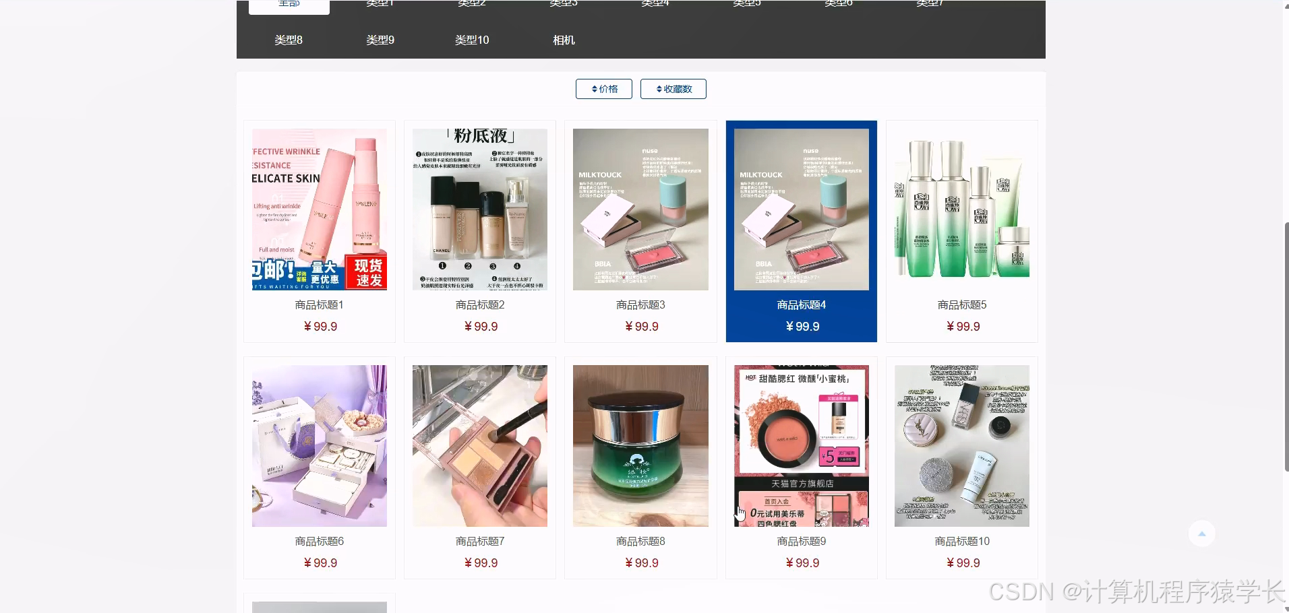Open the 商品标题10 product image
This screenshot has width=1289, height=613.
tap(962, 446)
